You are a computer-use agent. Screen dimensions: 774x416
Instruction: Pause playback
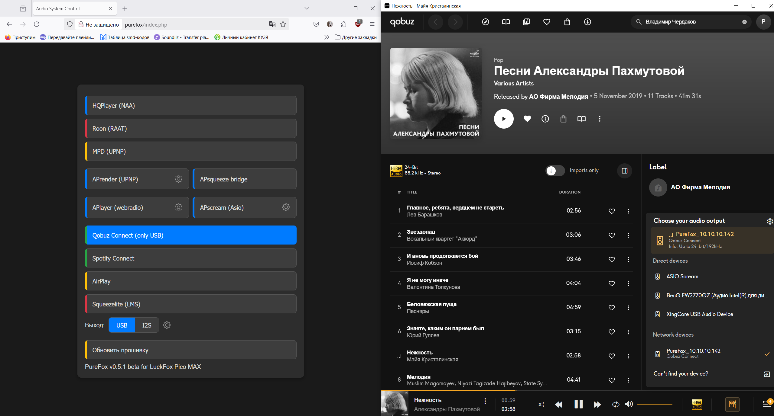click(x=578, y=404)
